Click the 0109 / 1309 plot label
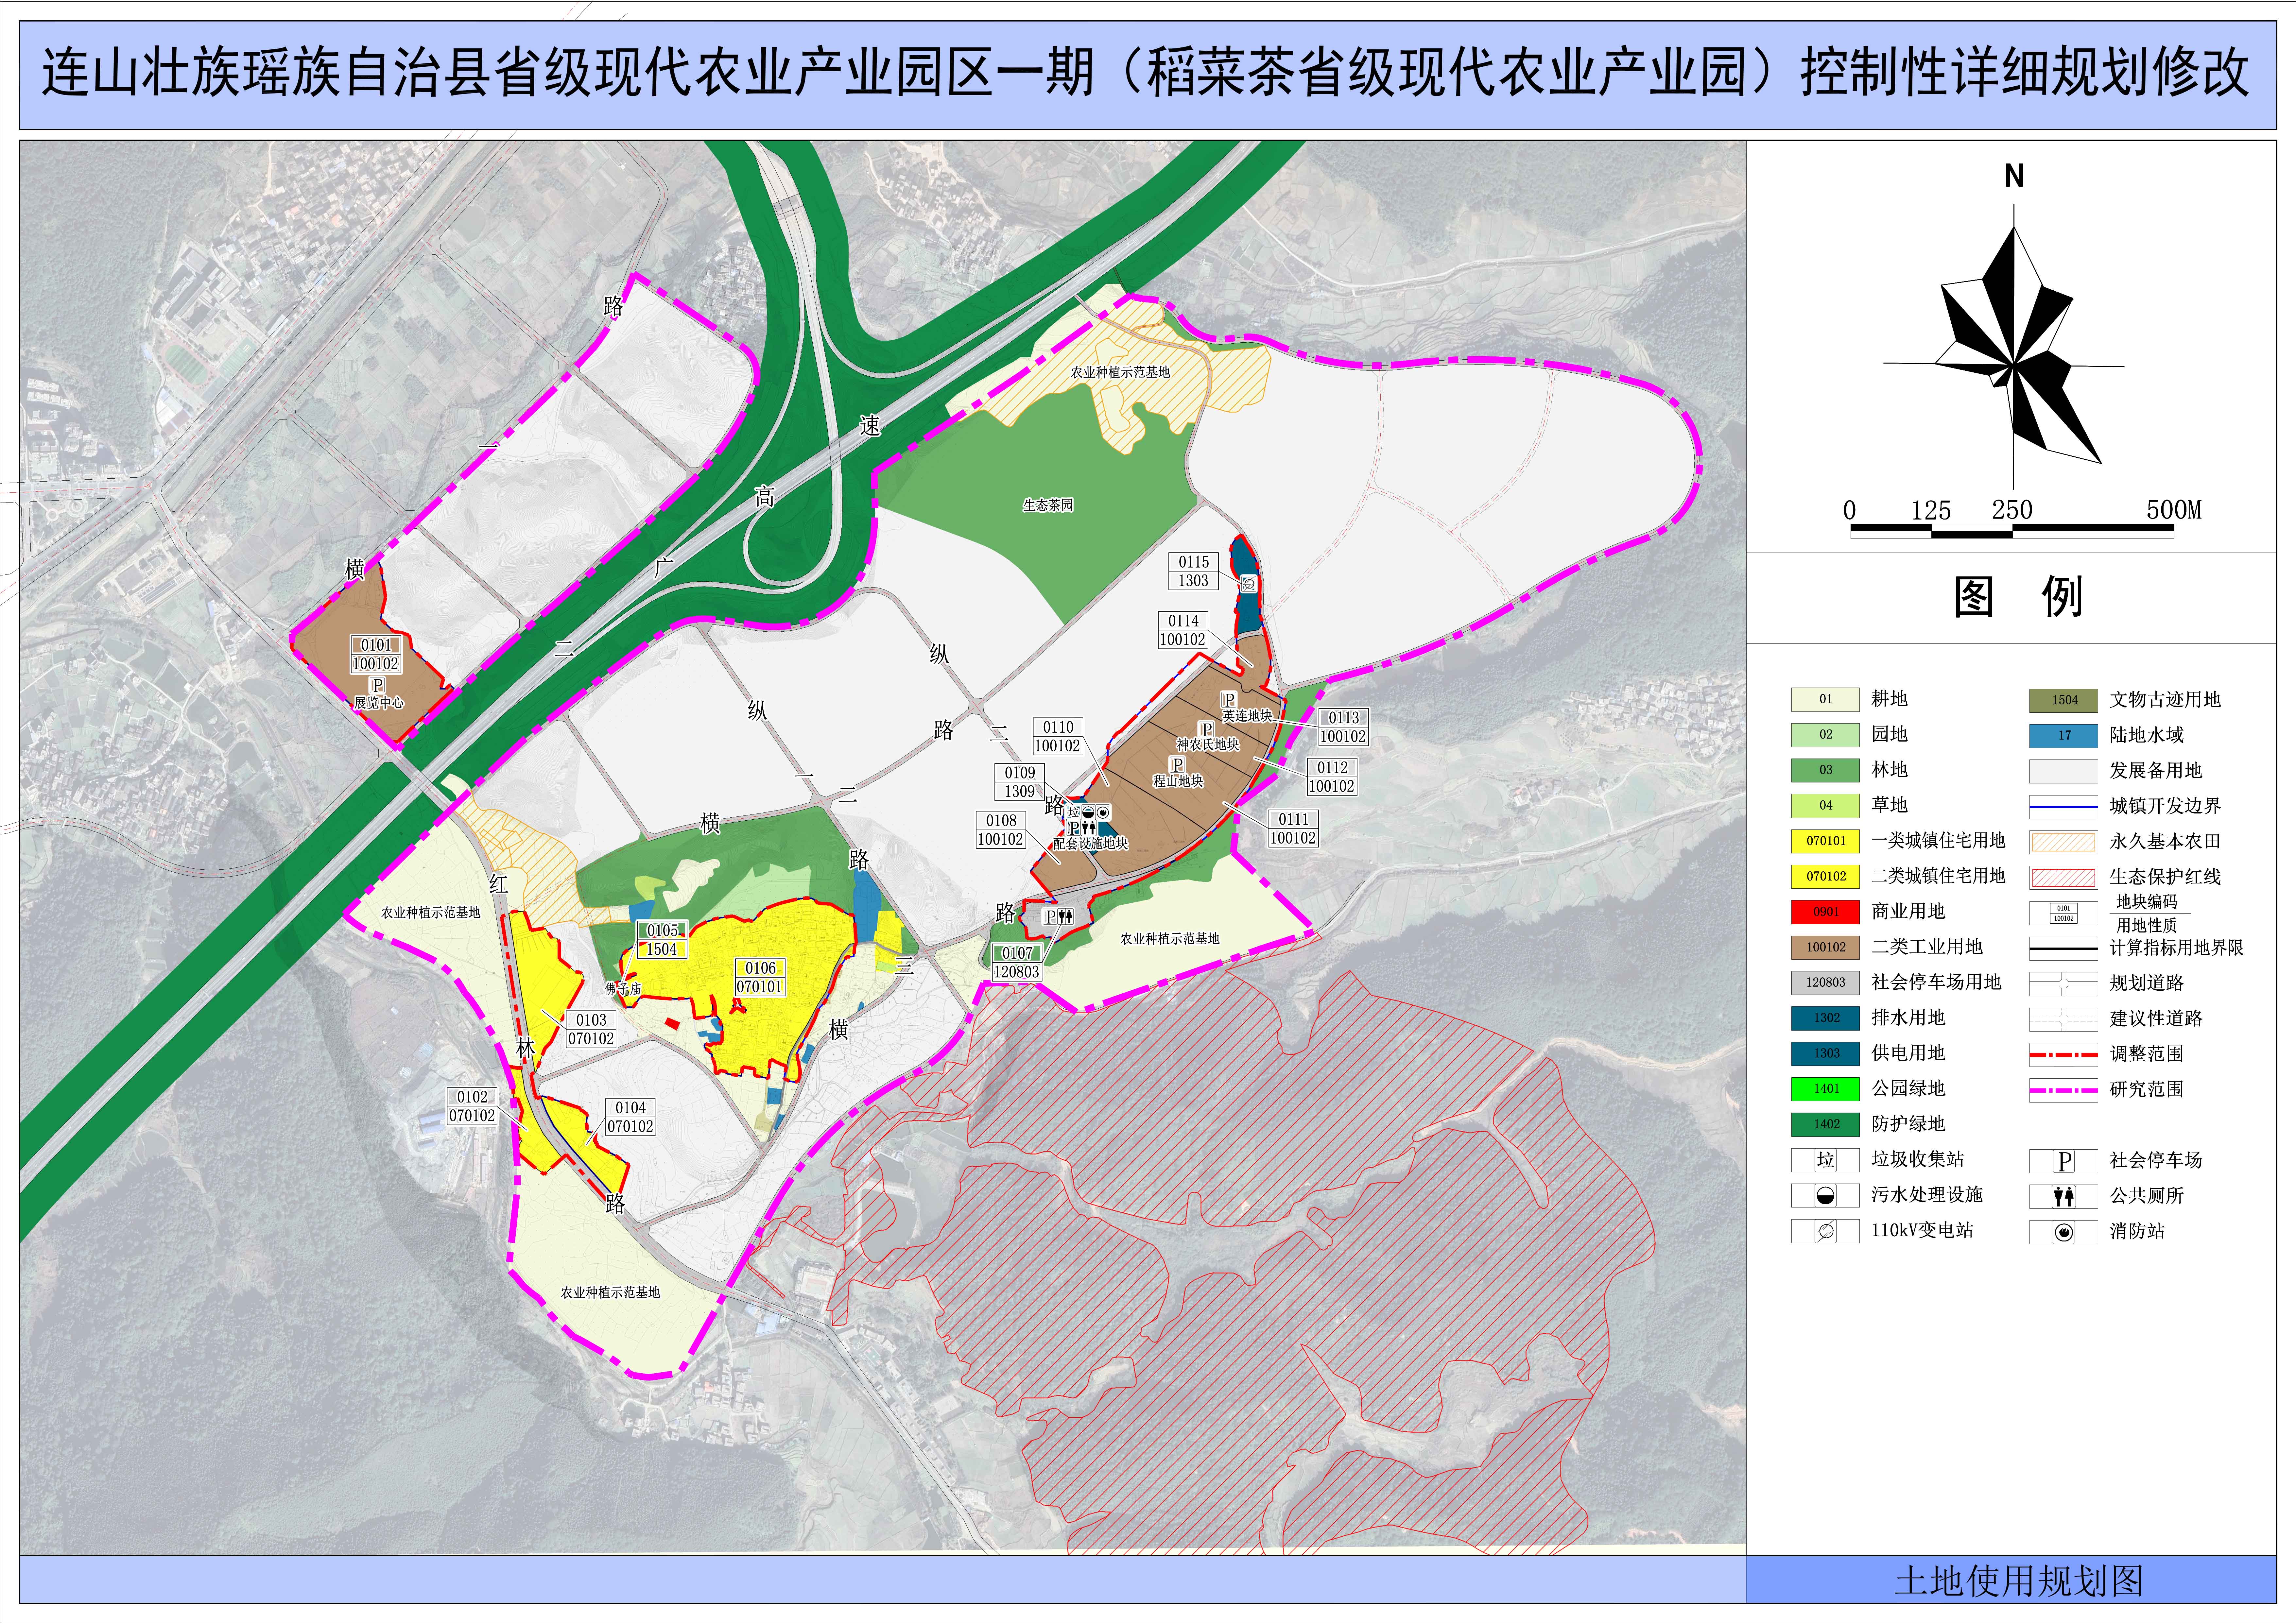 pos(1020,782)
